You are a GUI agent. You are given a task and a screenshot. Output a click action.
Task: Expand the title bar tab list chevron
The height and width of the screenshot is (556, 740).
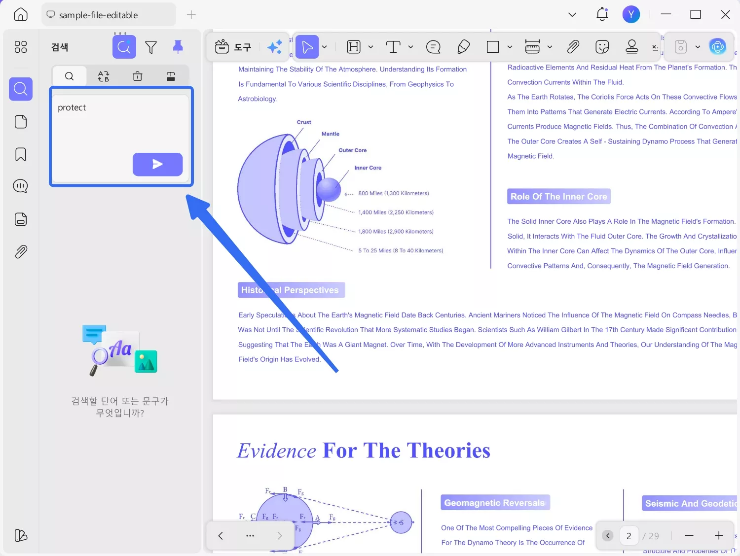pyautogui.click(x=572, y=15)
